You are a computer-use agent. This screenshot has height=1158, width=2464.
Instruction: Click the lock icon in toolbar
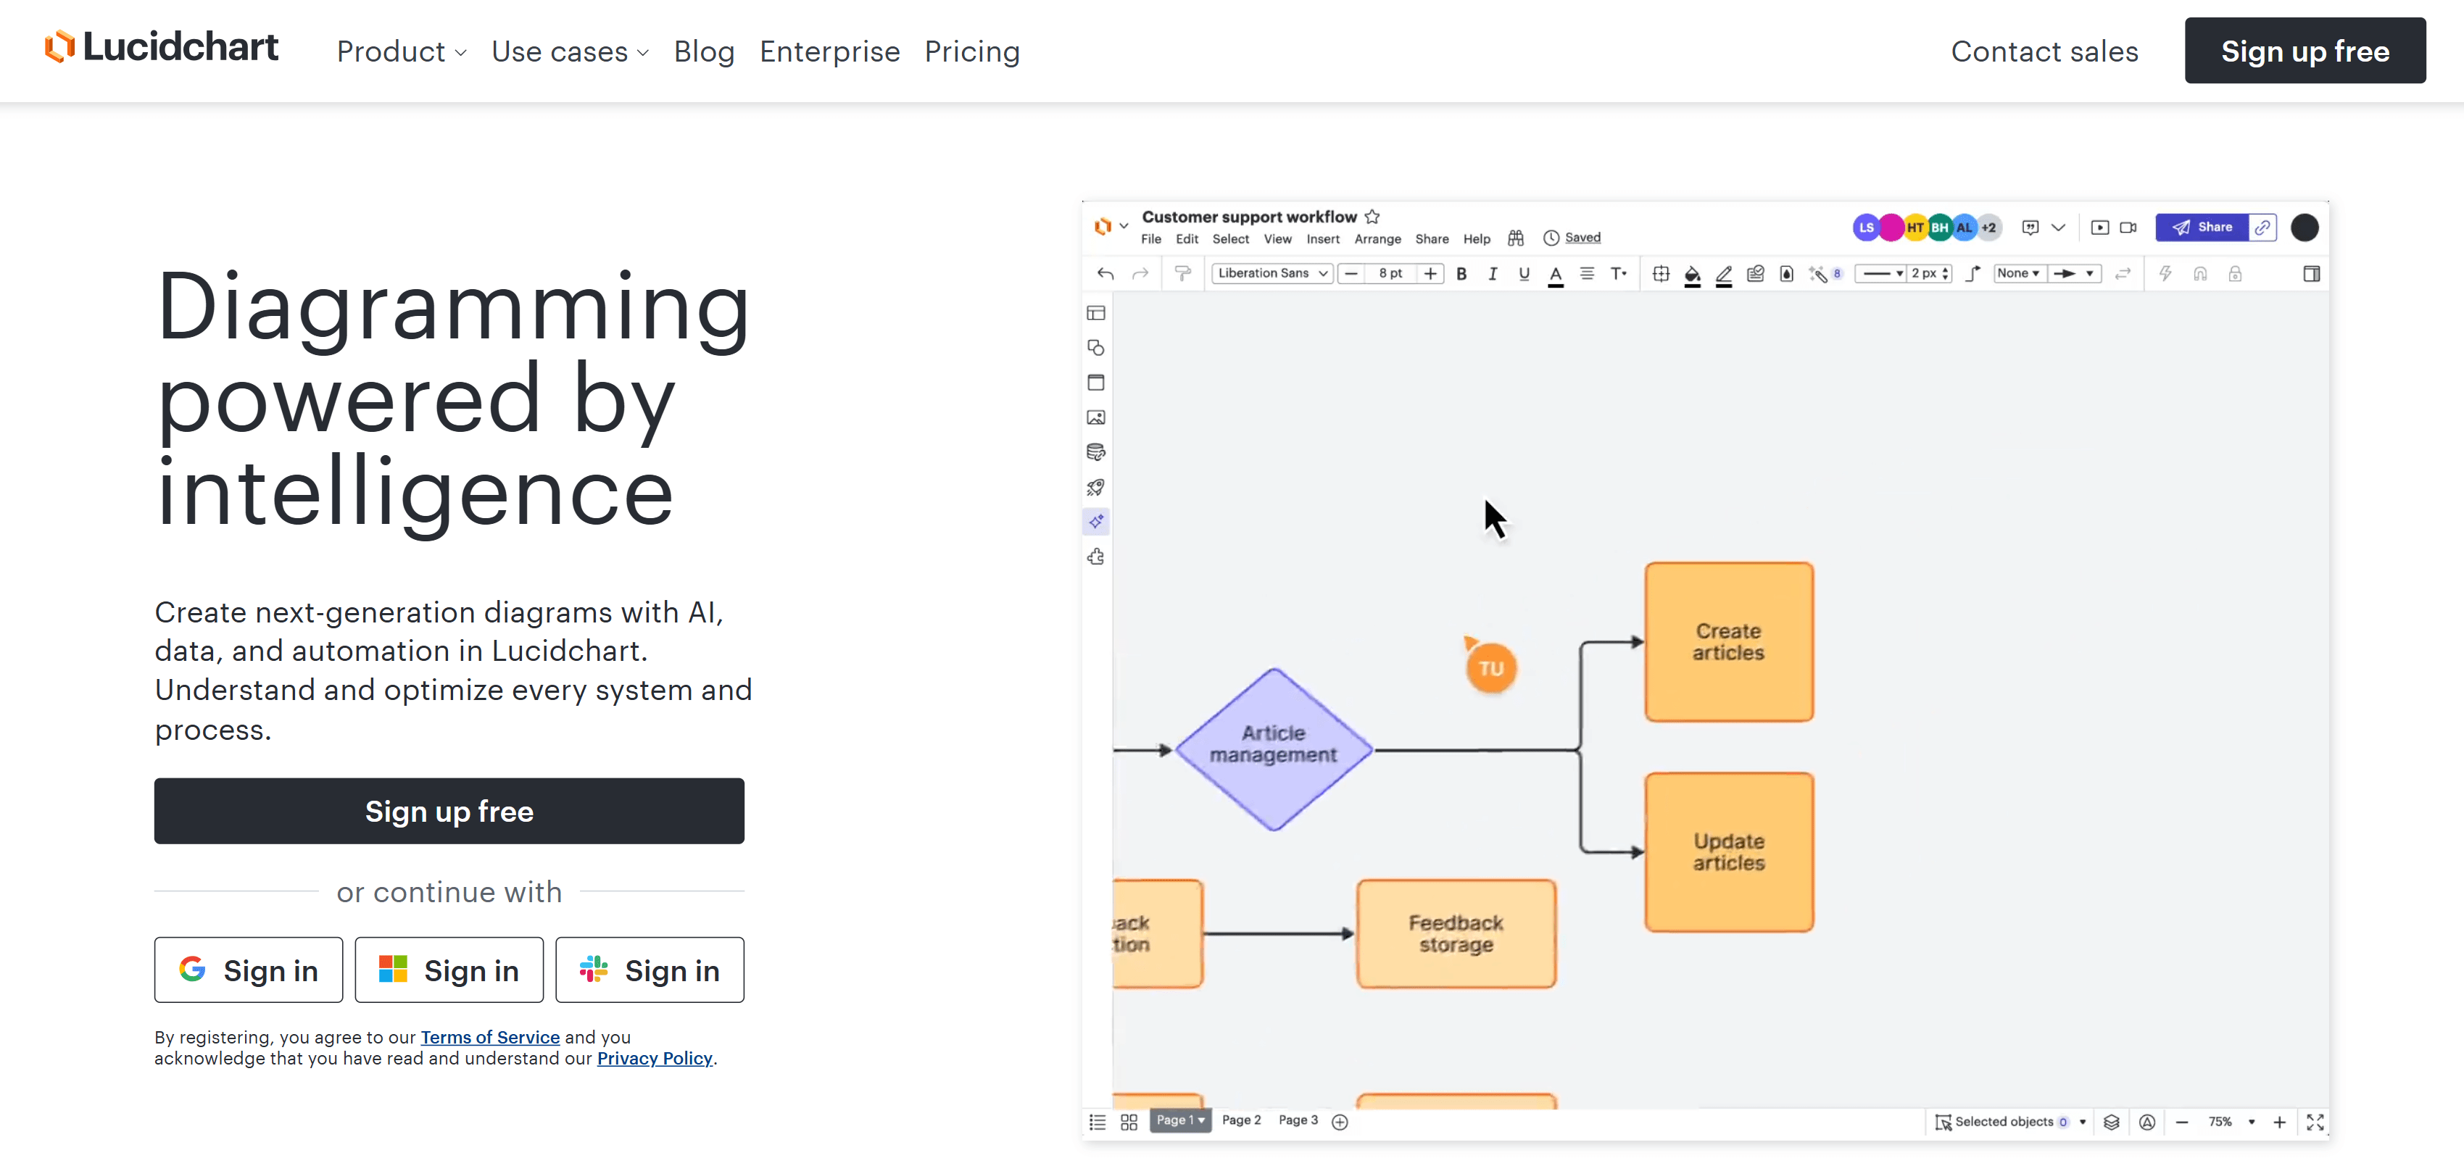point(2234,273)
